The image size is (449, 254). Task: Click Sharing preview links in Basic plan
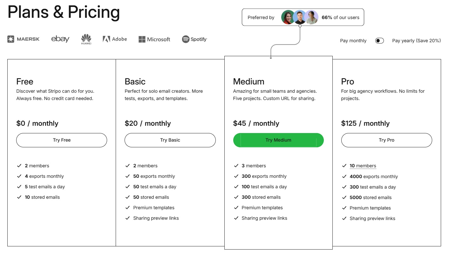click(156, 218)
